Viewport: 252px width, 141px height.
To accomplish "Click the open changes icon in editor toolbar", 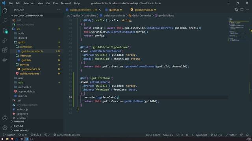I will coord(236,10).
